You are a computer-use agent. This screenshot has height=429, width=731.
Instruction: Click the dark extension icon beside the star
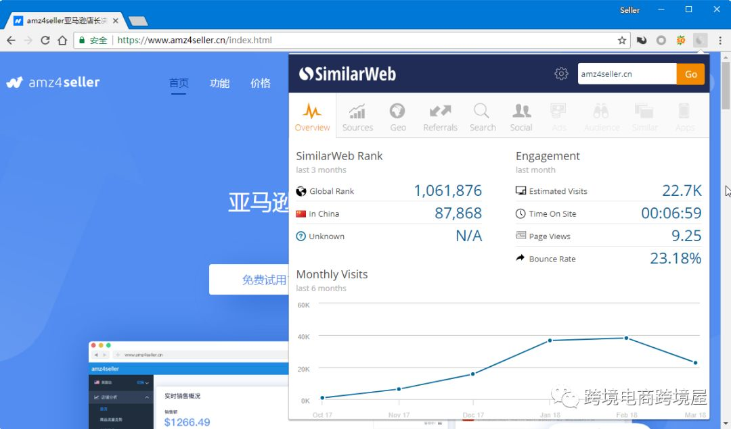click(x=642, y=41)
